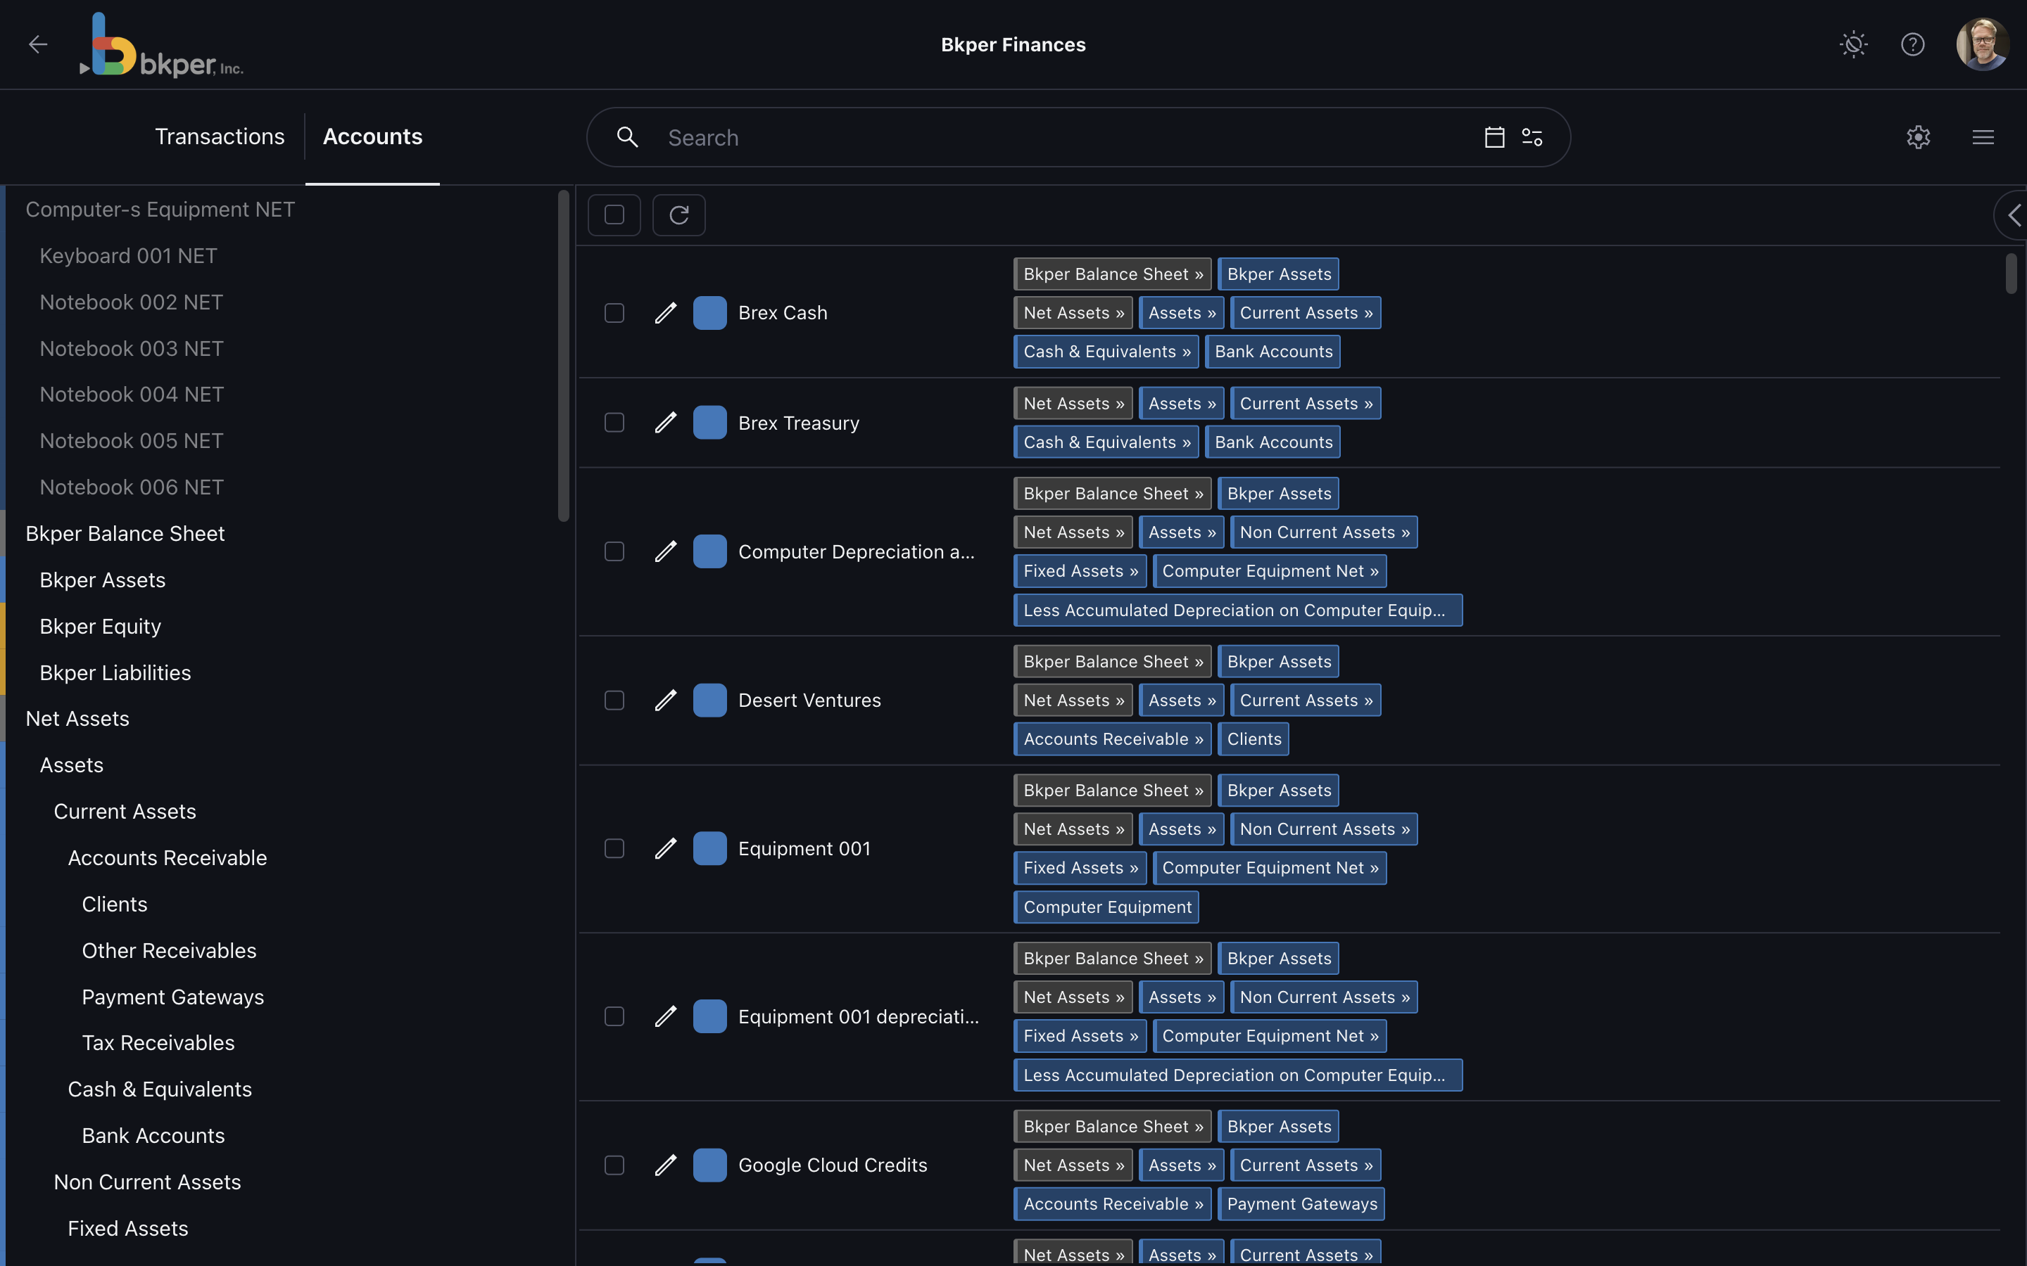The image size is (2027, 1266).
Task: Click the search magnifier icon
Action: pos(627,137)
